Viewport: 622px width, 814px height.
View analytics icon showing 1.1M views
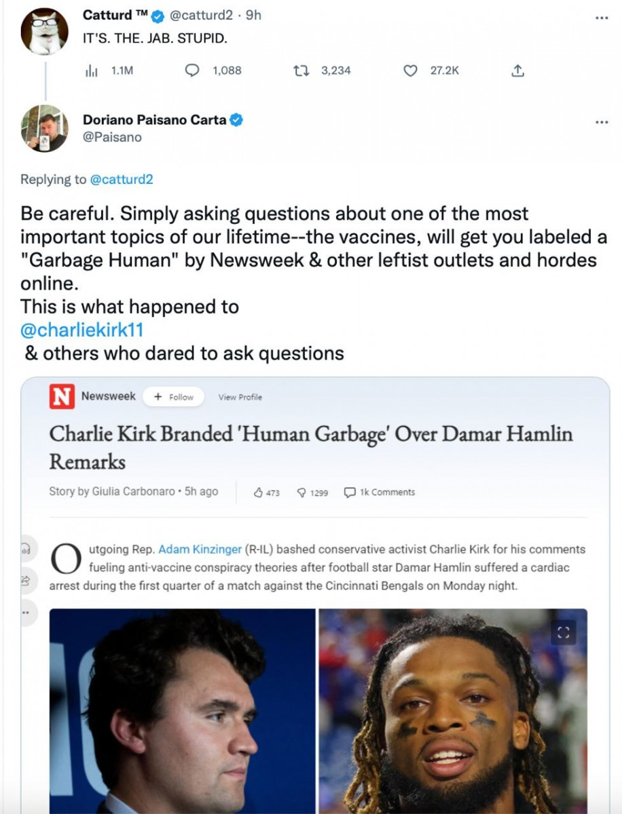(x=92, y=71)
